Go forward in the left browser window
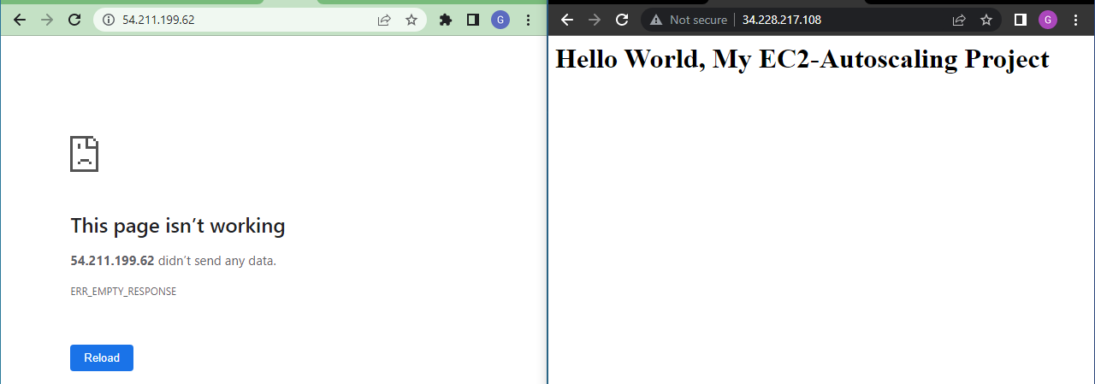The image size is (1095, 384). click(x=47, y=20)
